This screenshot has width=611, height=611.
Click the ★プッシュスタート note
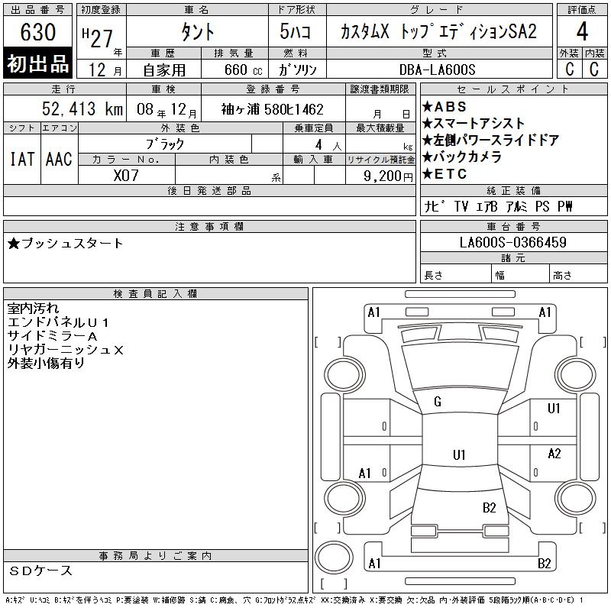[66, 244]
